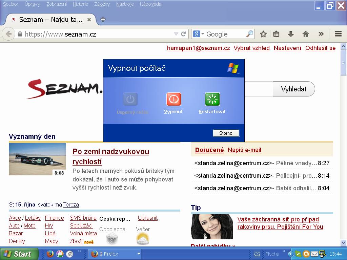The height and width of the screenshot is (260, 347).
Task: Click the green Restartovat icon
Action: (212, 99)
